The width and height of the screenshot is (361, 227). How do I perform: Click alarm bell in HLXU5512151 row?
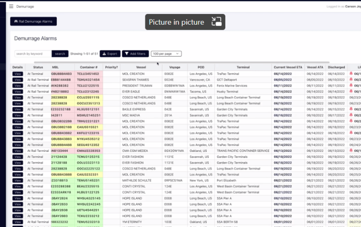(x=351, y=109)
